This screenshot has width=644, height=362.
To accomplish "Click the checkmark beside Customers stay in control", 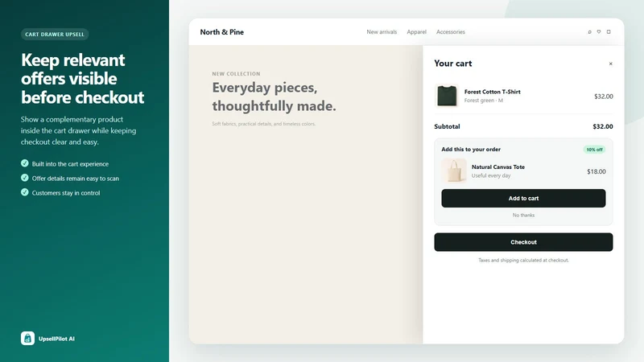I will 25,192.
